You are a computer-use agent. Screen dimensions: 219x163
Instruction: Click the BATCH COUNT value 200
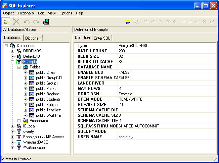coord(122,51)
